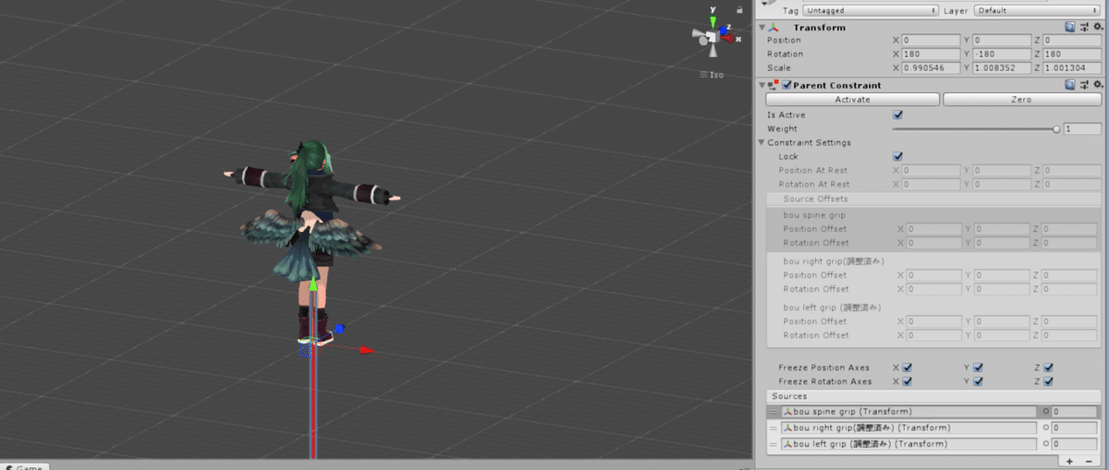
Task: Open Parent Constraint preset selector icon
Action: click(1083, 85)
